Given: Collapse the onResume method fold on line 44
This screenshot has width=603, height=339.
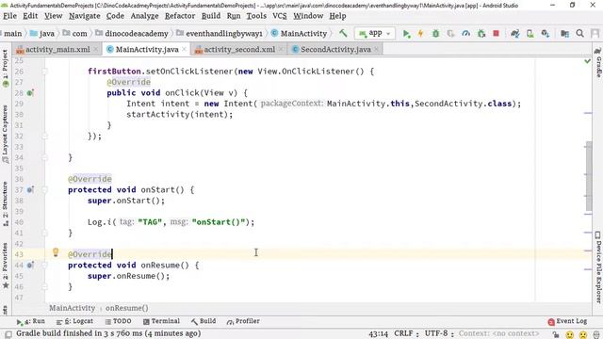Looking at the screenshot, I should pos(44,266).
